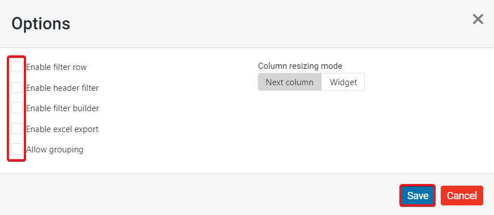Screen dimensions: 494x215
Task: Click the Column resizing mode label
Action: tap(300, 66)
